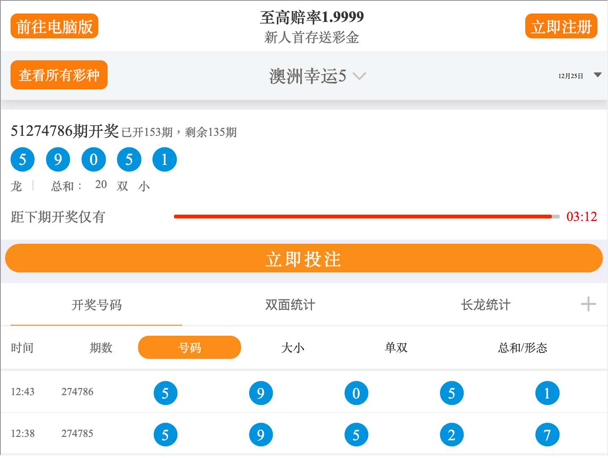Click the 龙 indicator below the numbers
This screenshot has width=608, height=458.
click(16, 186)
